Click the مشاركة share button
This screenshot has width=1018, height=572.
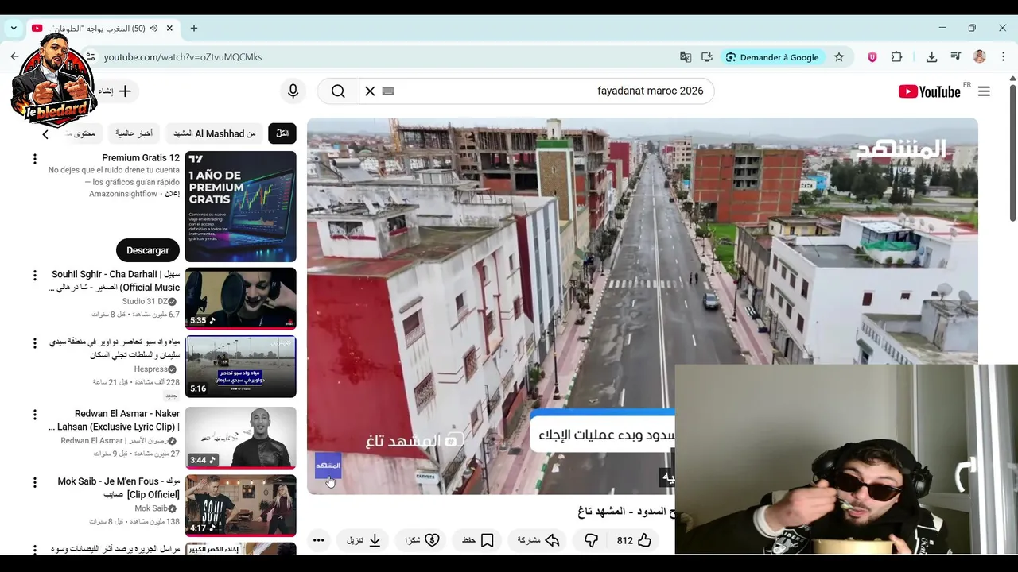539,540
